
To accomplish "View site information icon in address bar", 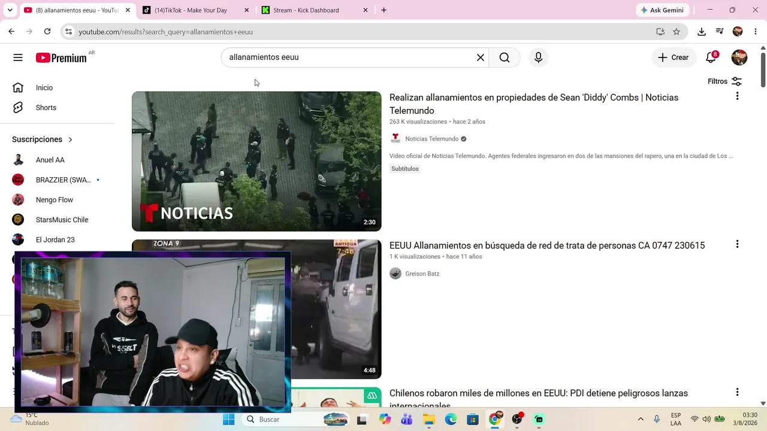I will click(x=68, y=32).
